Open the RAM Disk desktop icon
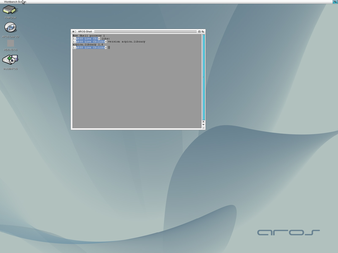 point(10,10)
